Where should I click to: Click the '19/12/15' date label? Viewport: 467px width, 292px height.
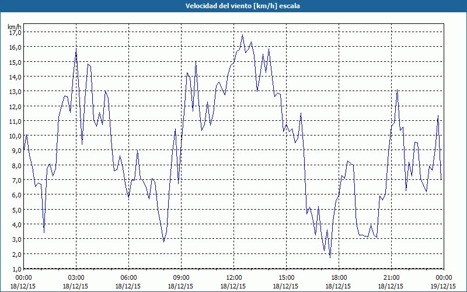443,286
